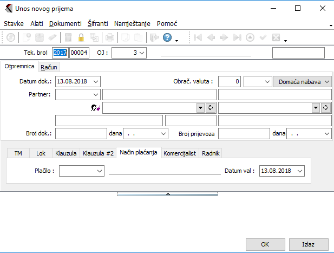Click the Izlaz button
The height and width of the screenshot is (253, 334).
click(308, 244)
